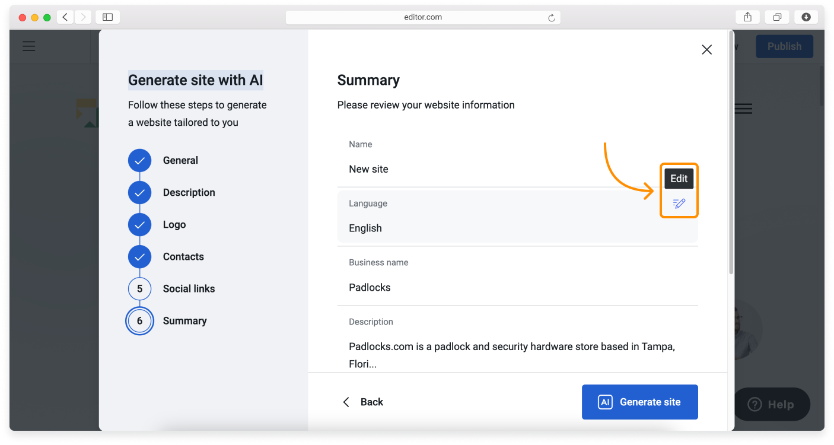The height and width of the screenshot is (445, 834).
Task: Click the Summary heading in the dialog
Action: click(x=368, y=80)
